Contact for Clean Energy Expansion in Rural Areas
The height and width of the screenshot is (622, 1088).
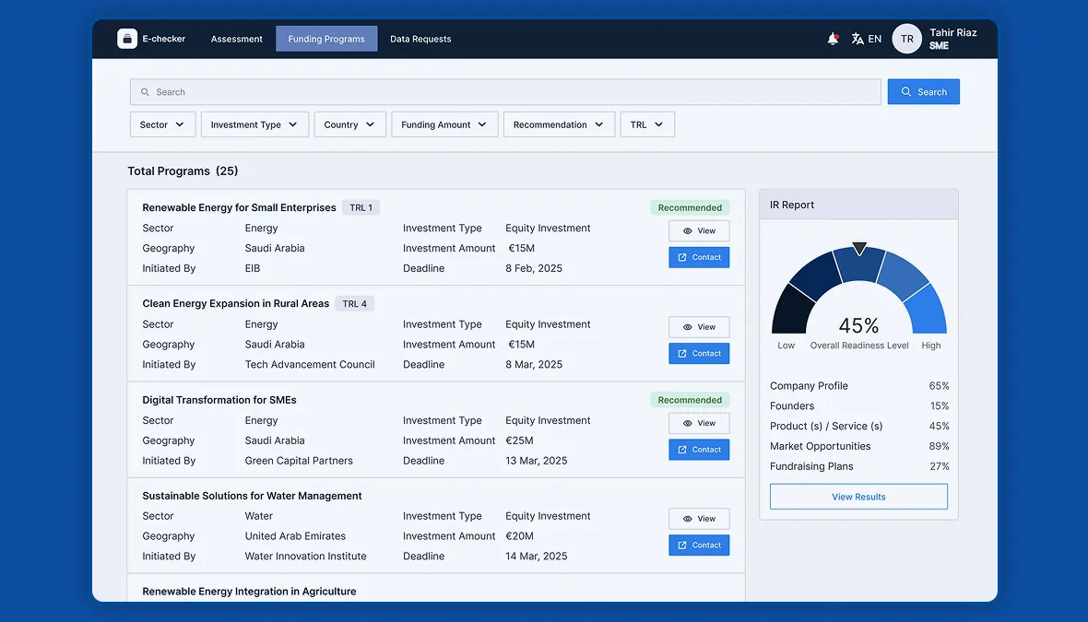pos(699,354)
